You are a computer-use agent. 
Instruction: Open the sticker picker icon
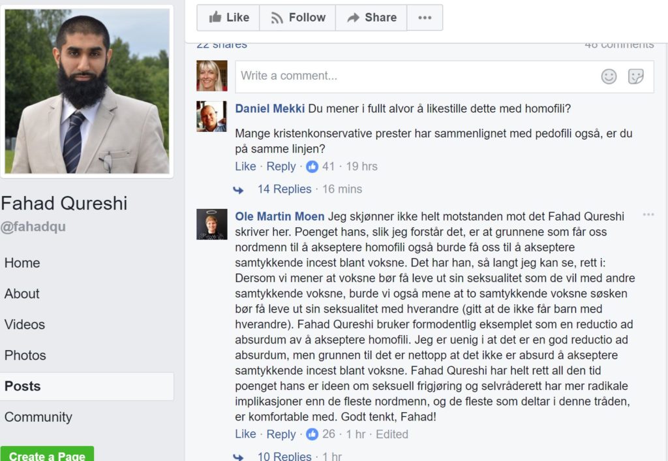click(x=635, y=76)
